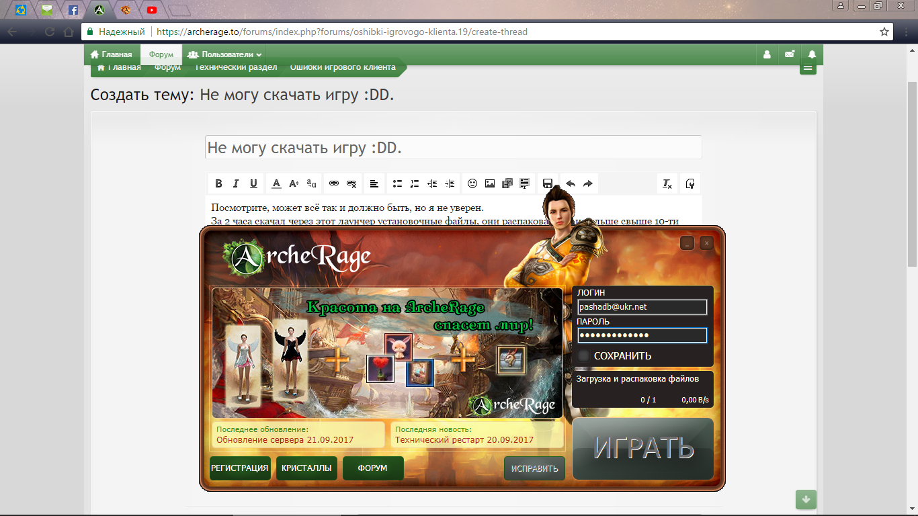Open the alerts bell icon
Viewport: 918px width, 516px height.
tap(812, 54)
